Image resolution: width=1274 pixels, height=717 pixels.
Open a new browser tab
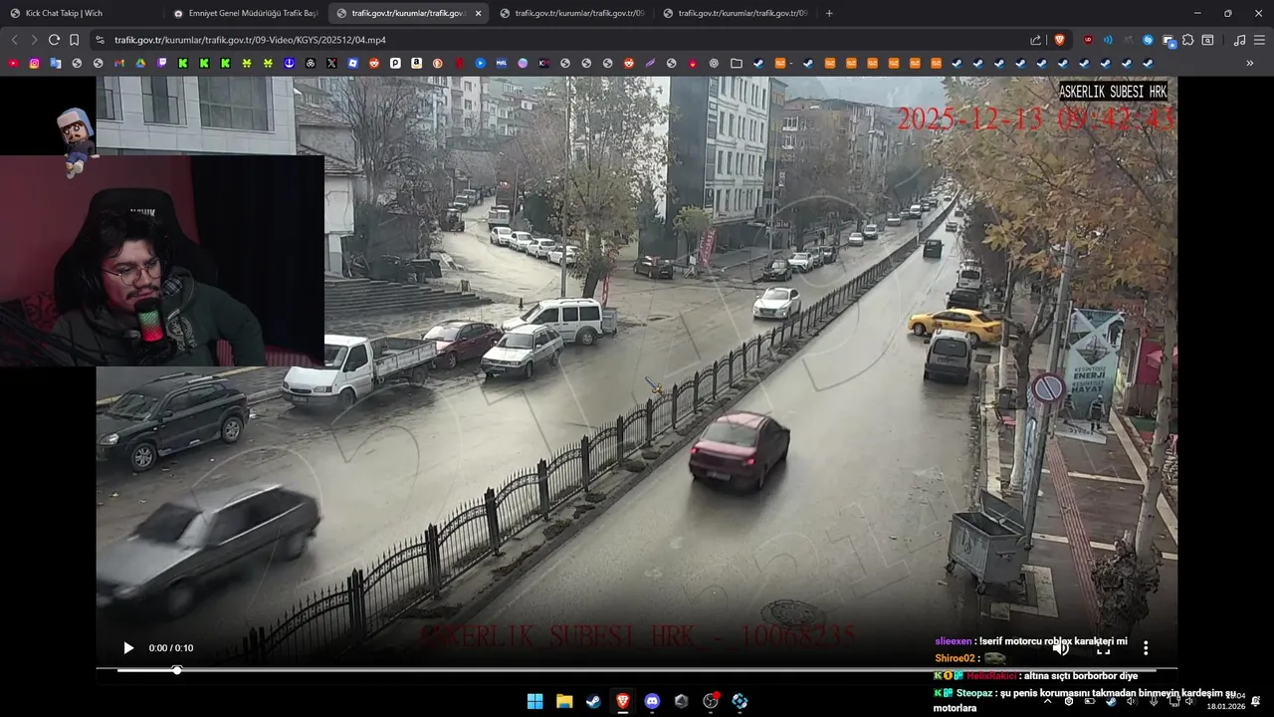click(829, 13)
